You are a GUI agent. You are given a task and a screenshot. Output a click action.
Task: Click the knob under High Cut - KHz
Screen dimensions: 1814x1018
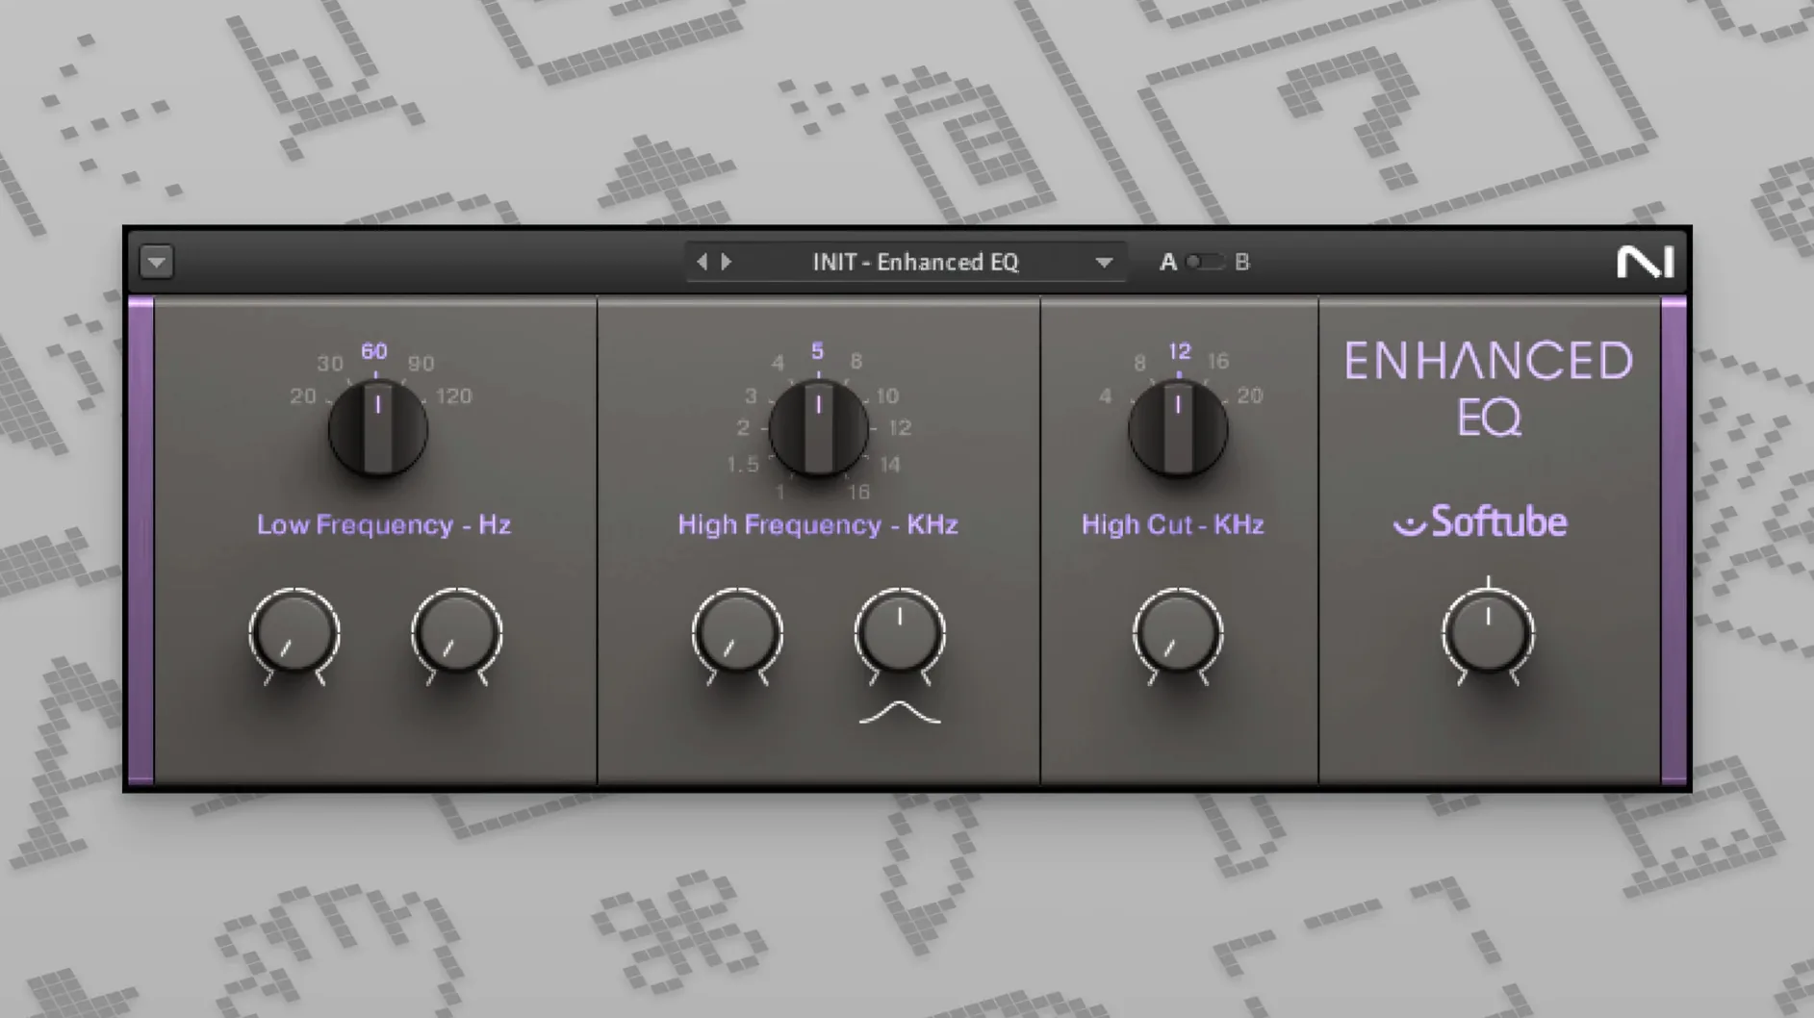tap(1178, 635)
